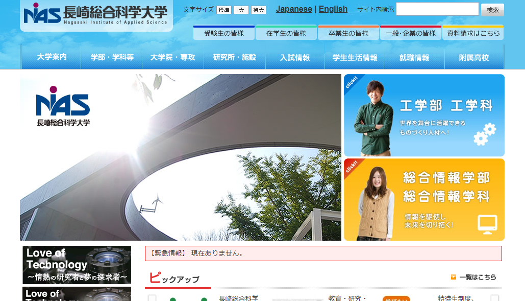Image resolution: width=525 pixels, height=301 pixels.
Task: Open the 総合情報学部 総合情報学科 banner
Action: click(x=424, y=200)
